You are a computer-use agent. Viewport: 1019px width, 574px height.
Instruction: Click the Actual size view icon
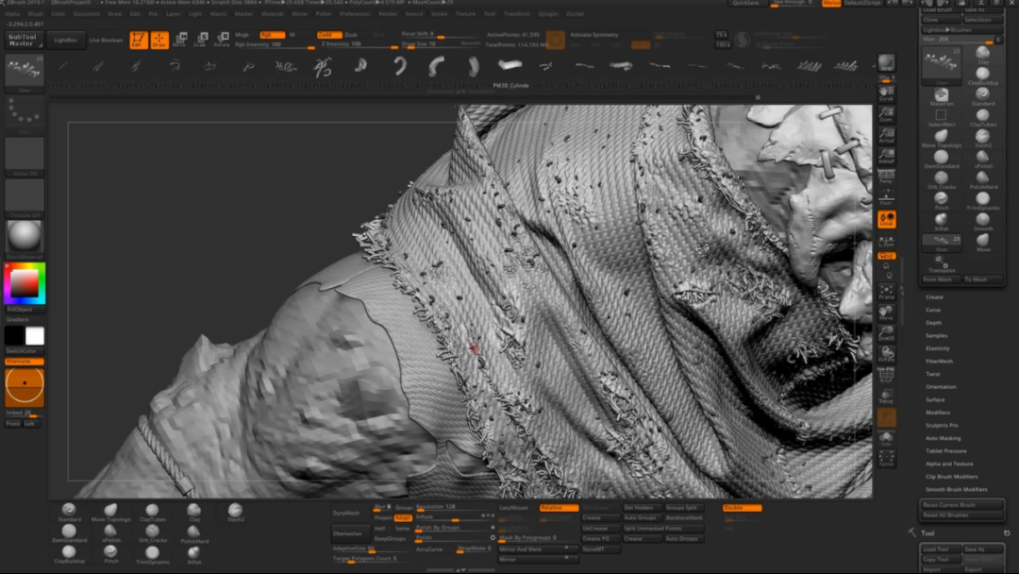(x=886, y=136)
